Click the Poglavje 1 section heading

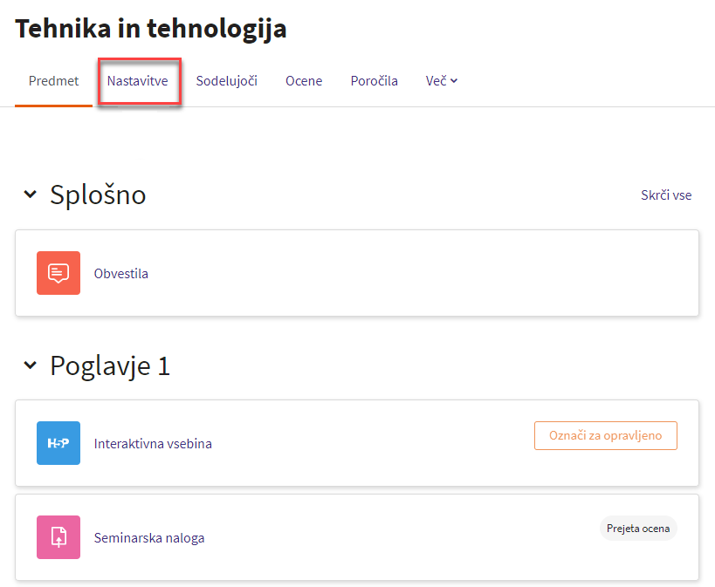point(110,365)
